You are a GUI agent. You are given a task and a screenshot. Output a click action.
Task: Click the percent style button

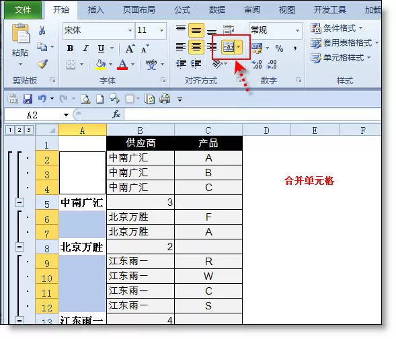[x=279, y=48]
